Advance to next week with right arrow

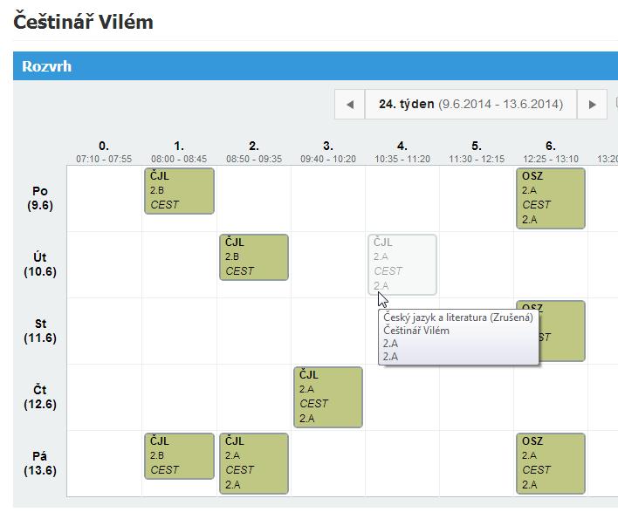(x=592, y=104)
